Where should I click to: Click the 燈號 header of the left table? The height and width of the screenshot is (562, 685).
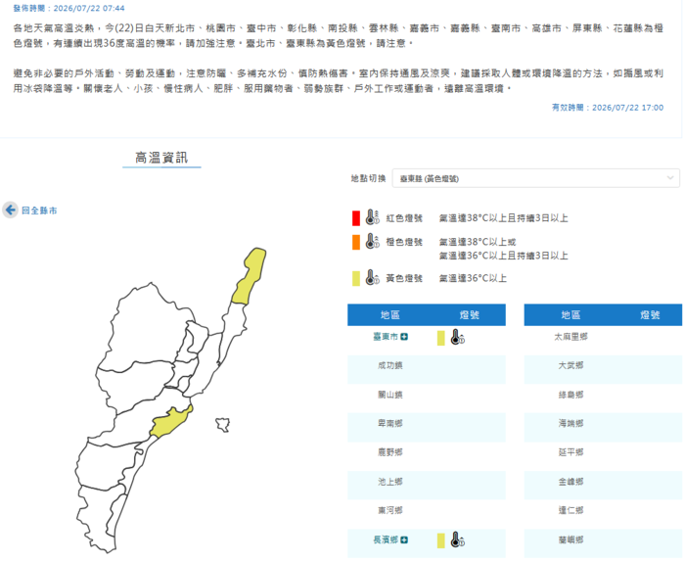click(469, 315)
